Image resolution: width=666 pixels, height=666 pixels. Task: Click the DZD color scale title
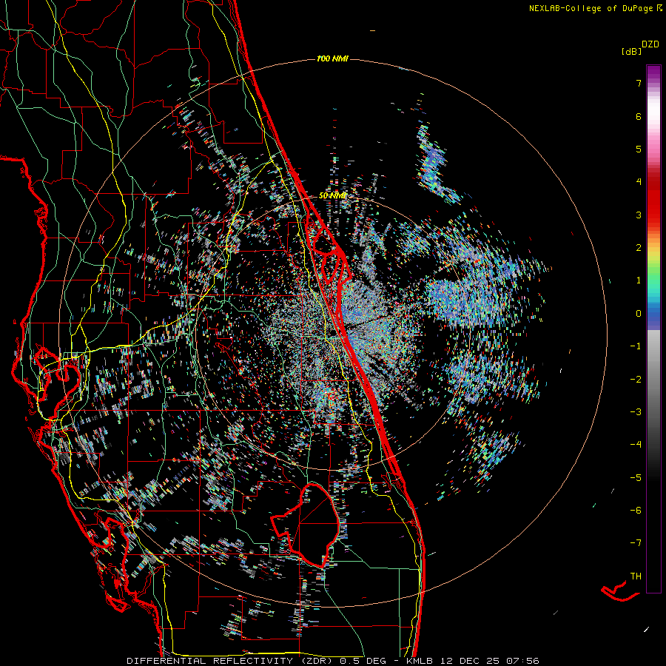point(650,44)
